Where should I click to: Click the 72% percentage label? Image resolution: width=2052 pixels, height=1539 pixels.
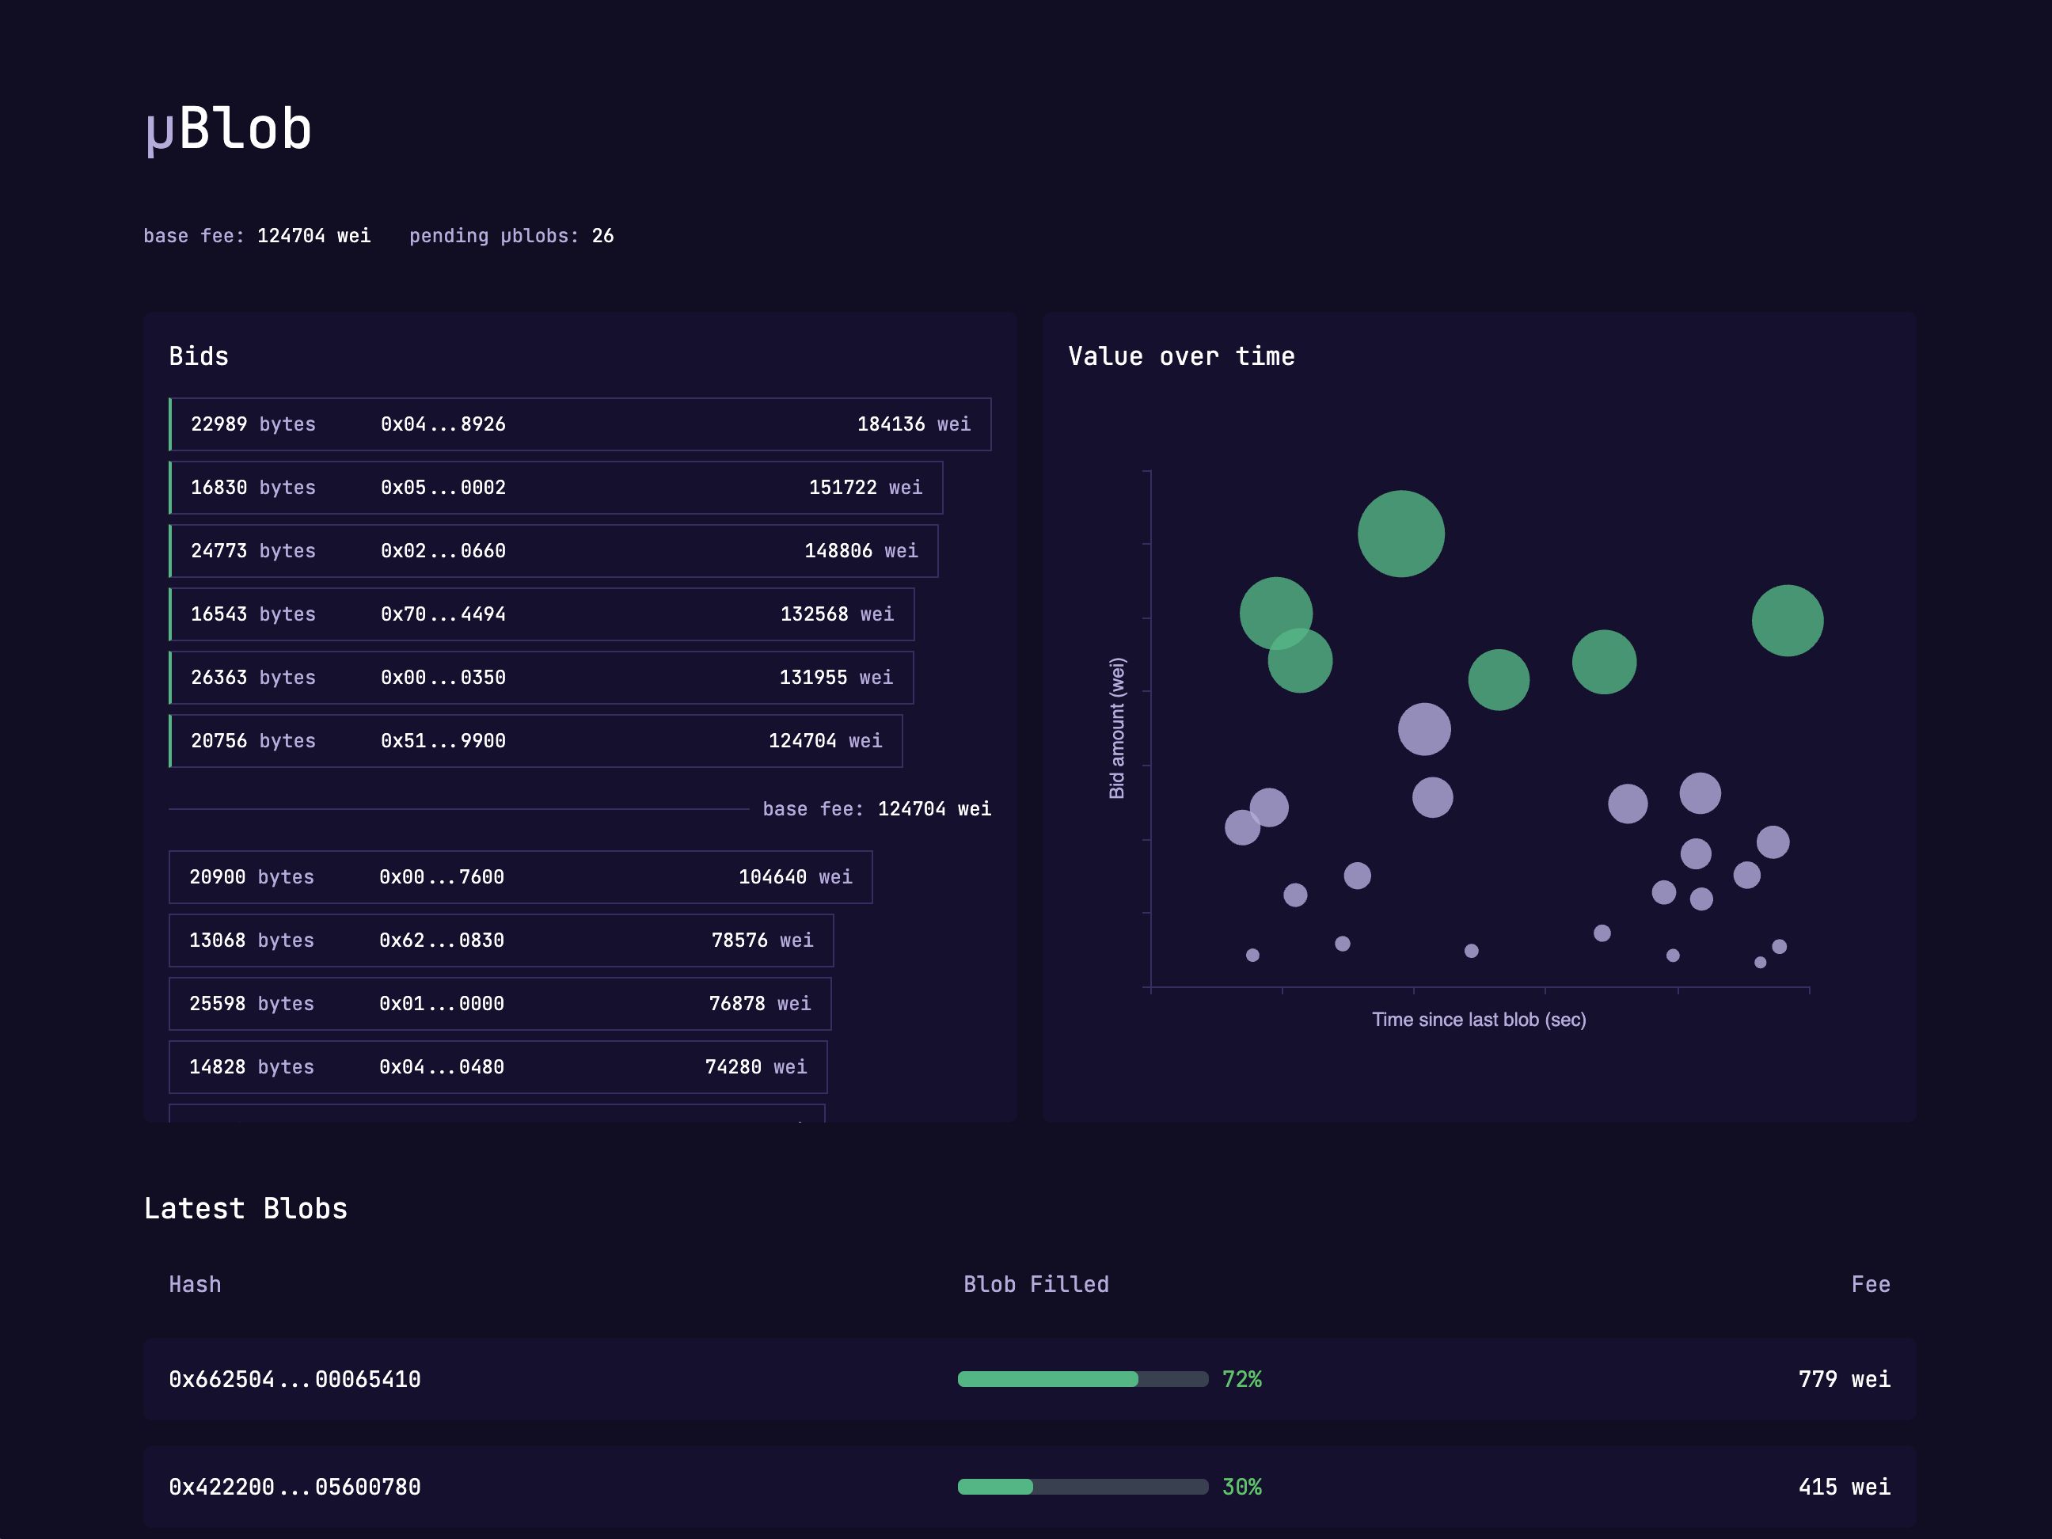pos(1242,1379)
